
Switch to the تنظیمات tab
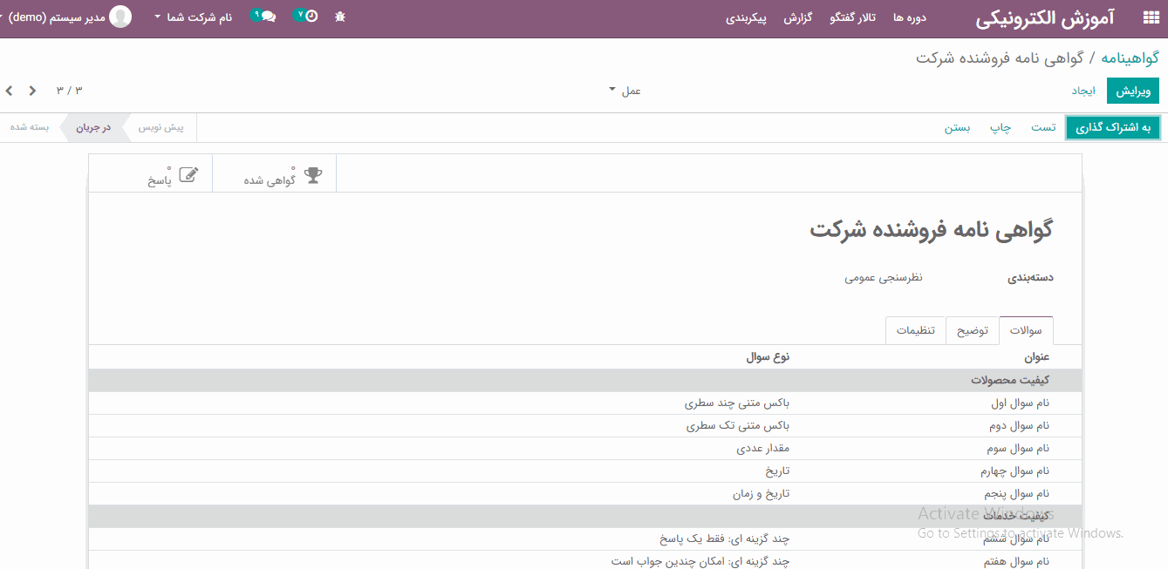[916, 331]
